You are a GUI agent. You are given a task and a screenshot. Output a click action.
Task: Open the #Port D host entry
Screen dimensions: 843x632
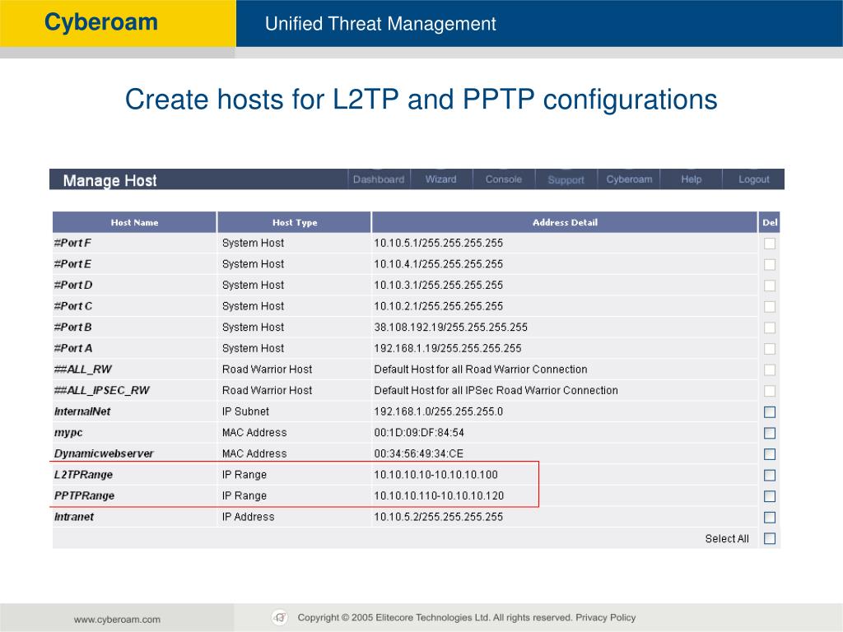coord(73,285)
